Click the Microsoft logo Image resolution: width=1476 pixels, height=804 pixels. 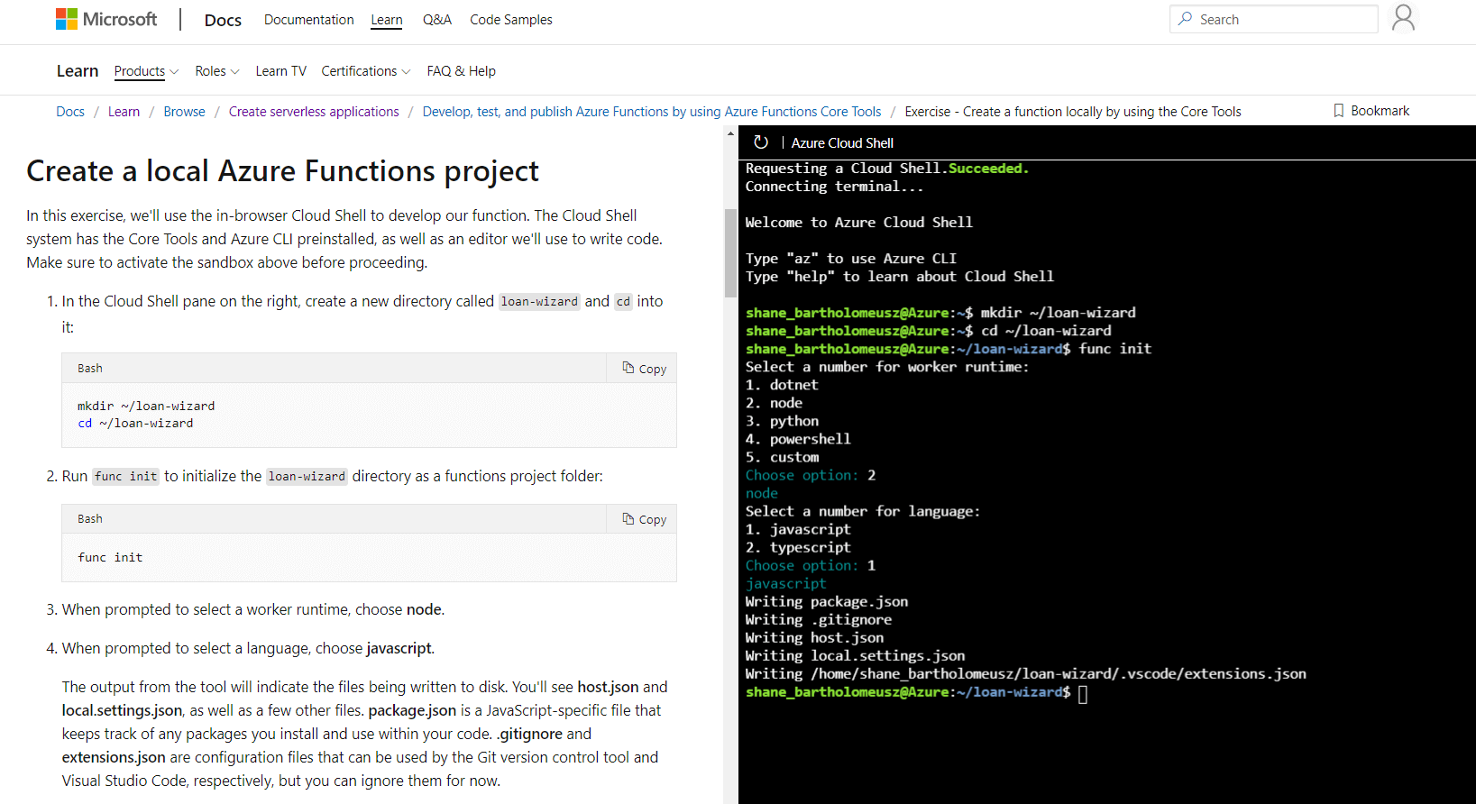[x=106, y=19]
